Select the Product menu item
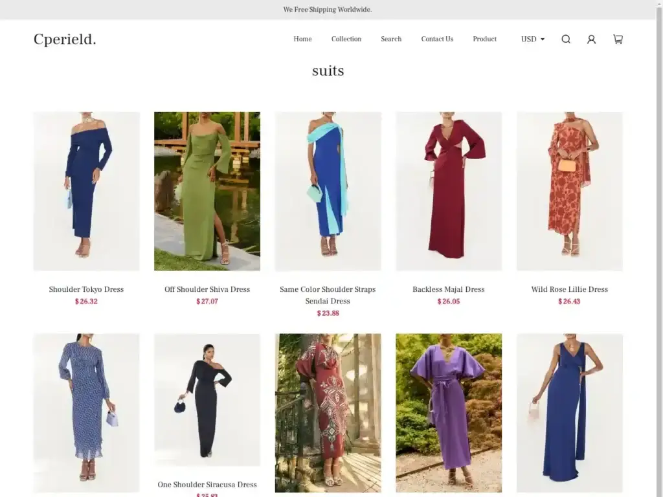This screenshot has height=497, width=663. click(x=484, y=39)
